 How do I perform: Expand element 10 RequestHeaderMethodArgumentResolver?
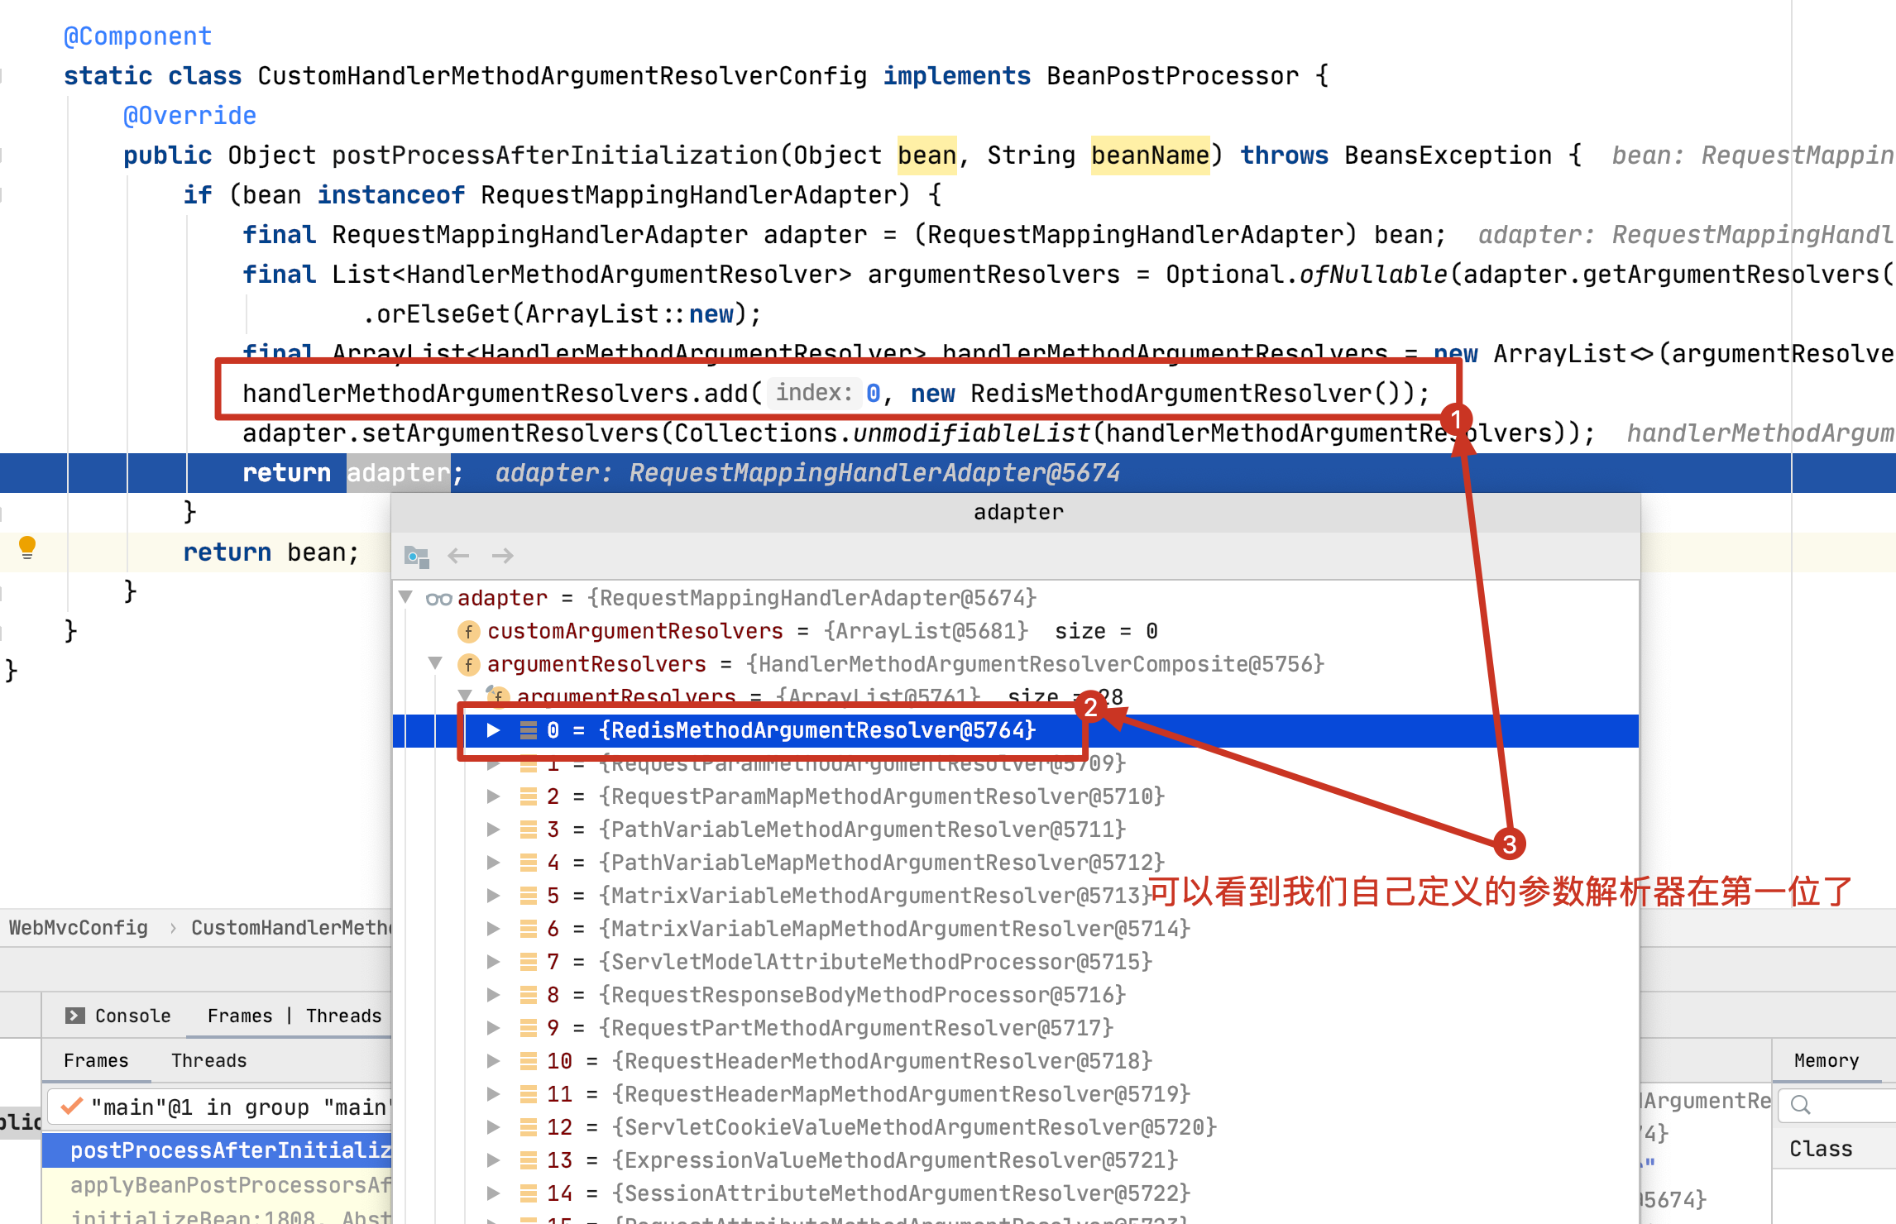pos(493,1061)
